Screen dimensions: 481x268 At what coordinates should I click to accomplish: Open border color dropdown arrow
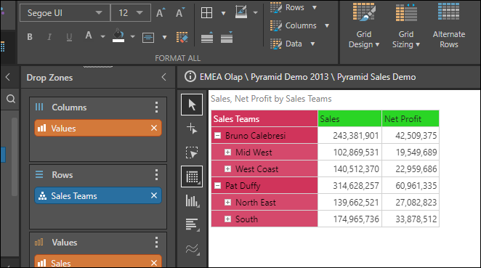click(255, 13)
